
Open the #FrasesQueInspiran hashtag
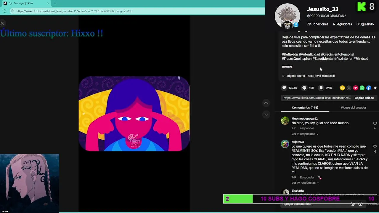(x=296, y=59)
